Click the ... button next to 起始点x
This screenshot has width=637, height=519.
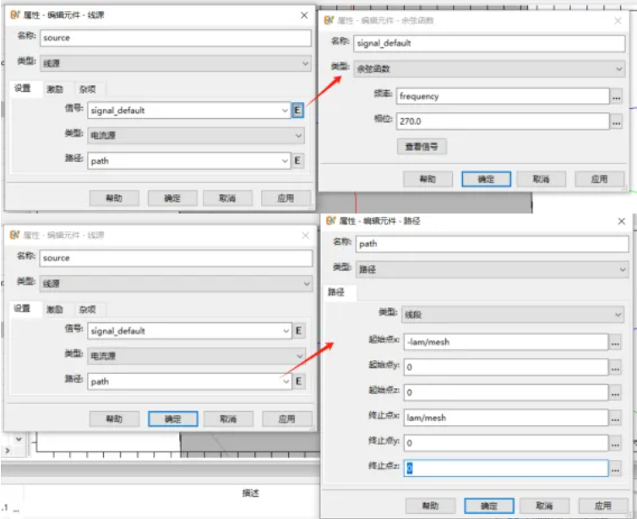click(616, 342)
